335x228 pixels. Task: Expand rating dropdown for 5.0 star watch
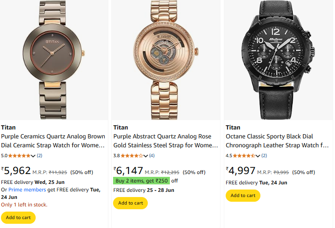click(33, 156)
